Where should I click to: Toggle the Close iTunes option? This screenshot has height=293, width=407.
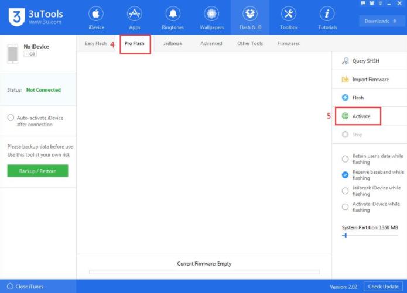(x=10, y=286)
